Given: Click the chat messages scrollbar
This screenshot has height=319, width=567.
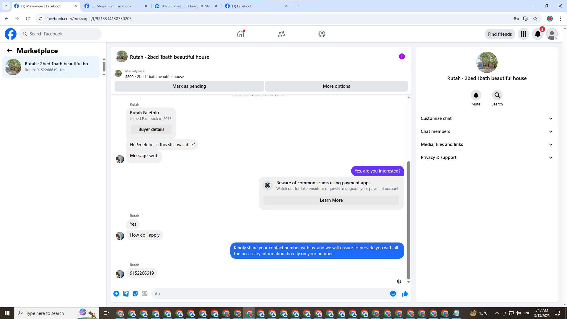Looking at the screenshot, I should [x=408, y=220].
